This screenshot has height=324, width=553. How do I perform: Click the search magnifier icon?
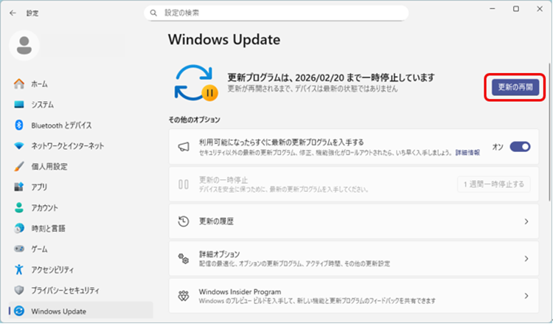pyautogui.click(x=153, y=13)
